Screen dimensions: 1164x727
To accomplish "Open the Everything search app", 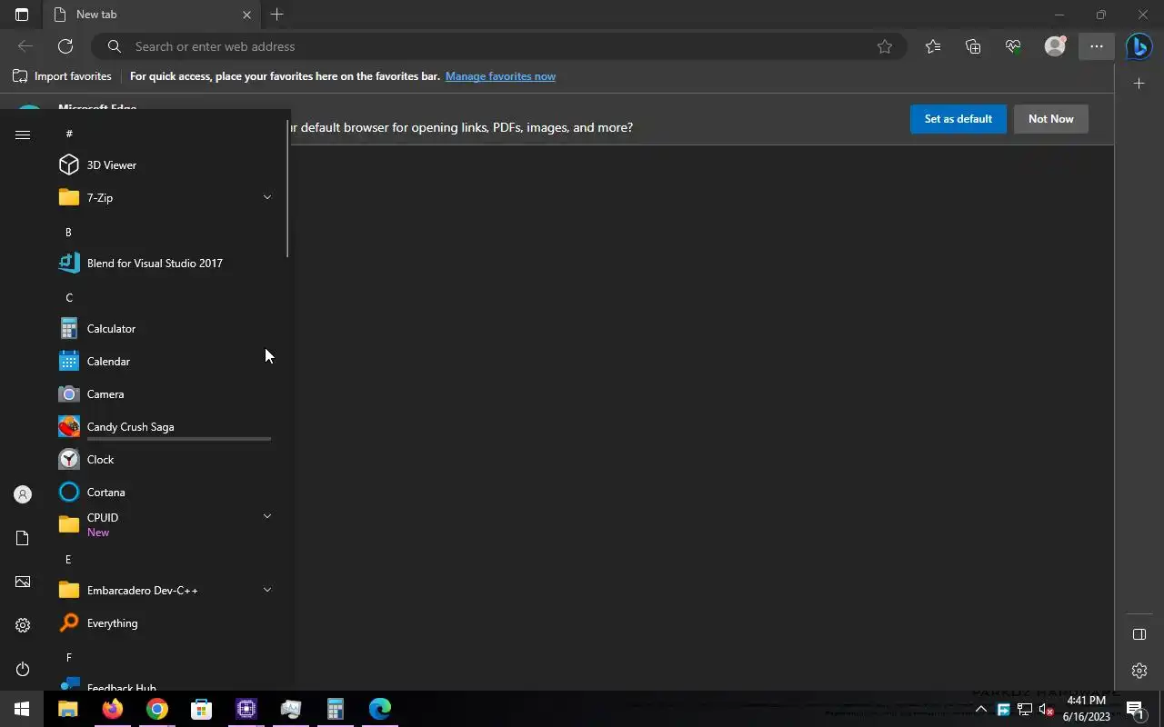I will pyautogui.click(x=165, y=622).
